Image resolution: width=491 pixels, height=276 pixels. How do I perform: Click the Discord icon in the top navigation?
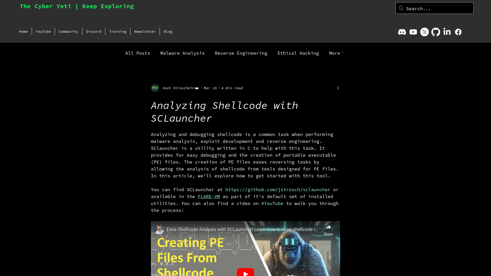point(402,32)
